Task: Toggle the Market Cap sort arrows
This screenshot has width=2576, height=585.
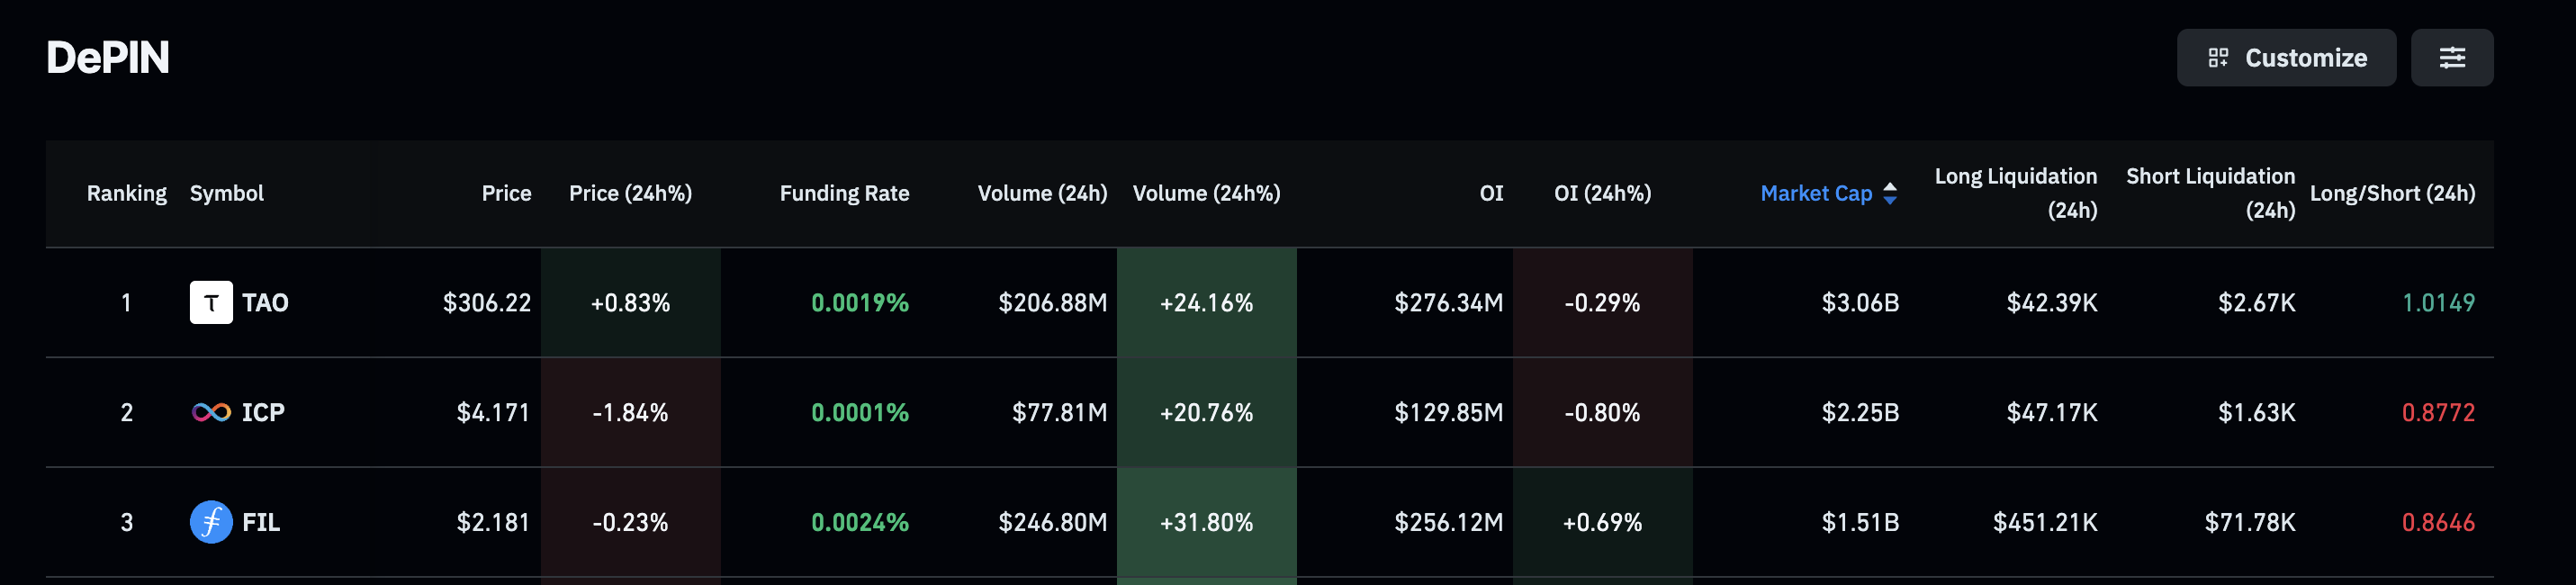Action: [1890, 193]
